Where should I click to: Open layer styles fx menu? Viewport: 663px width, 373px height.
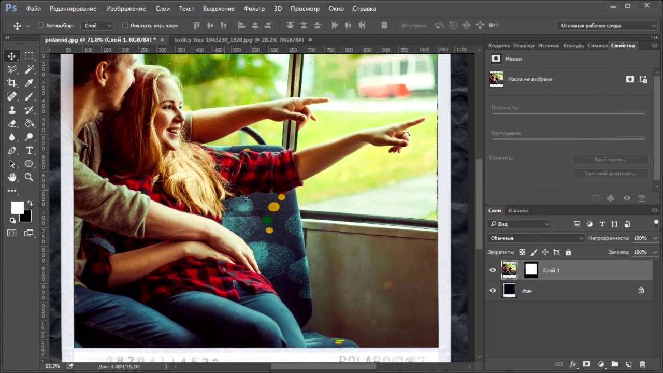(x=573, y=364)
